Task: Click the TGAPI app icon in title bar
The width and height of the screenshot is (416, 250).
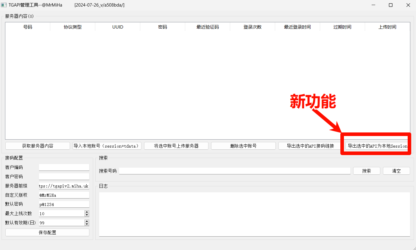Action: tap(4, 5)
